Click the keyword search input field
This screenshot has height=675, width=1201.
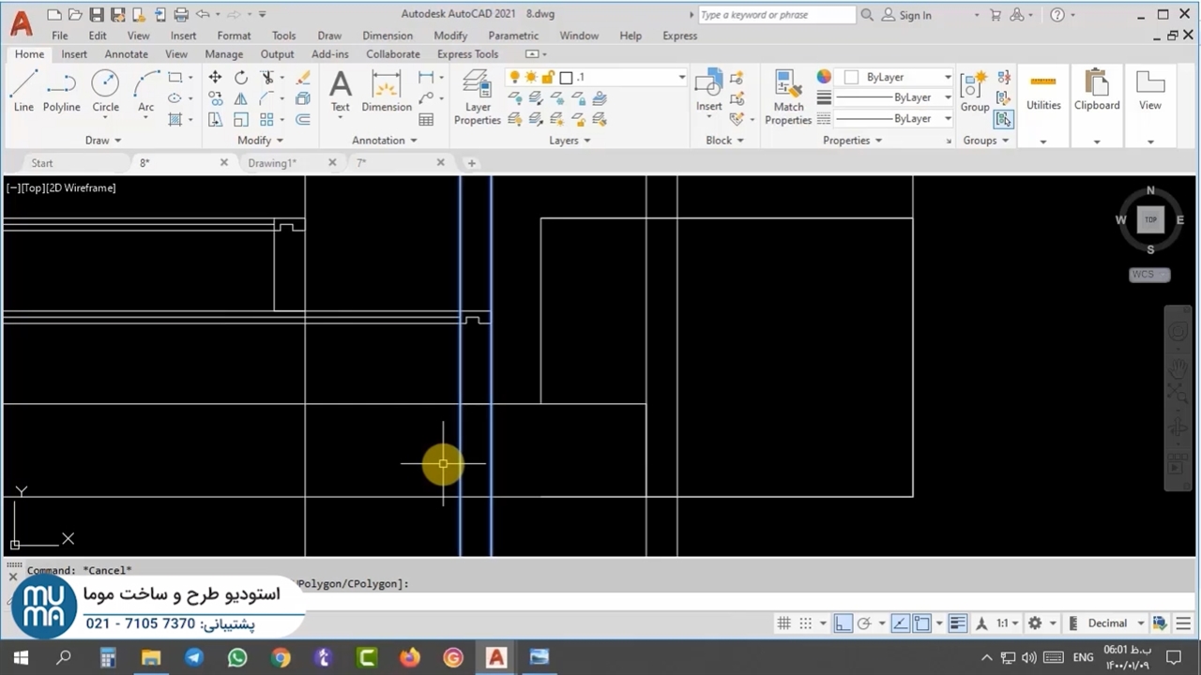tap(777, 15)
